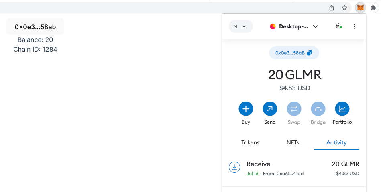This screenshot has width=381, height=192.
Task: Open the network selector dropdown labeled M
Action: 241,26
